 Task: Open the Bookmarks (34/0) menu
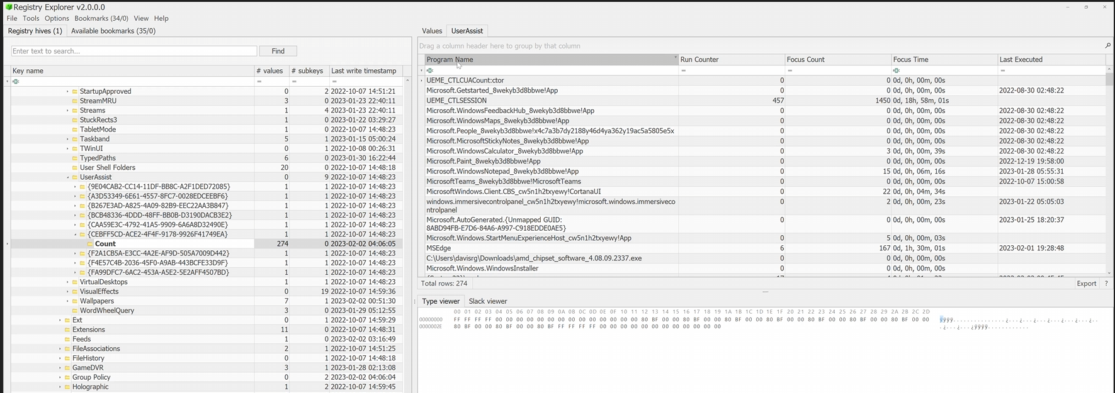click(101, 18)
